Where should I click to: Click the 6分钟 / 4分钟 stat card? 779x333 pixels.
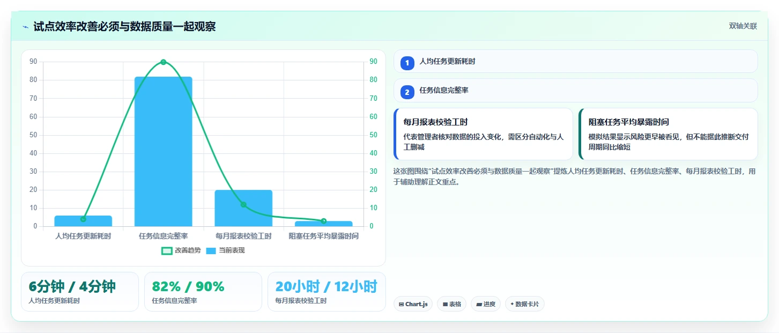(x=80, y=292)
